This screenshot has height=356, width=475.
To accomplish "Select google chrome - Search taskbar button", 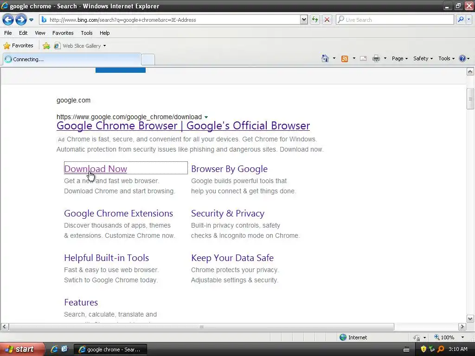I will tap(110, 350).
